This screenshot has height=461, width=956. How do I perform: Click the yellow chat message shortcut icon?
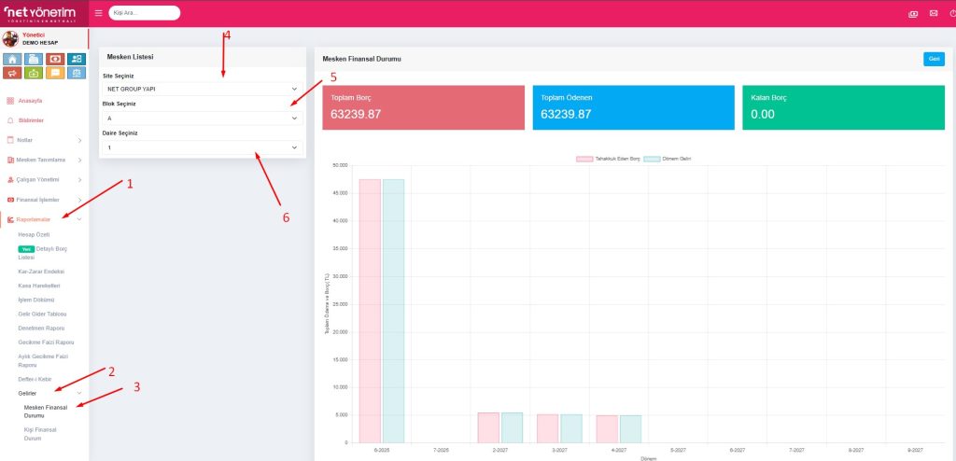tap(56, 73)
